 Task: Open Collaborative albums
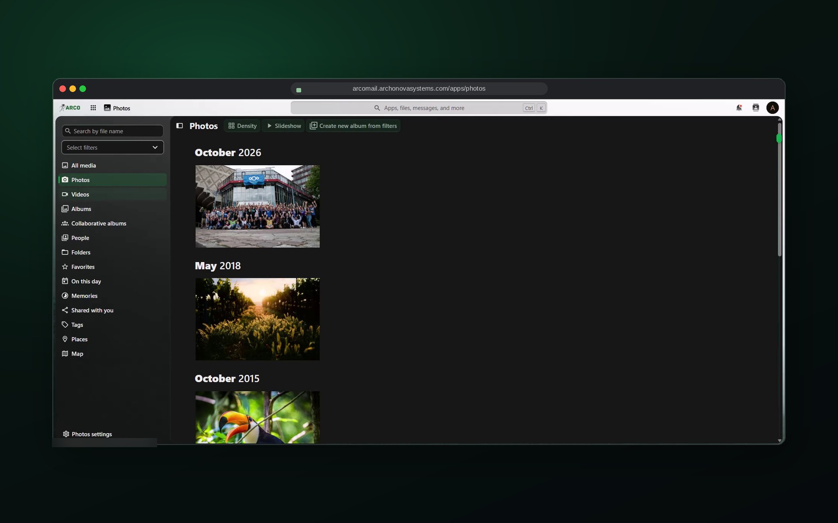[113, 223]
